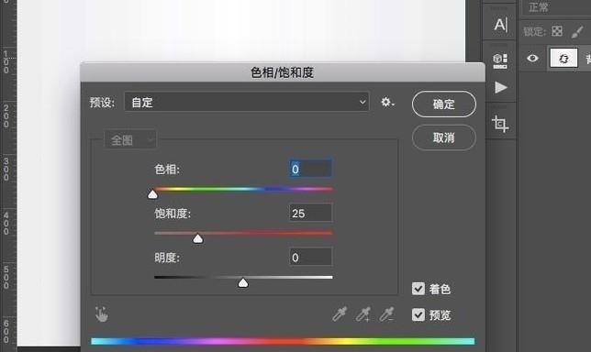Click the 饱和度 saturation slider handle

click(198, 238)
